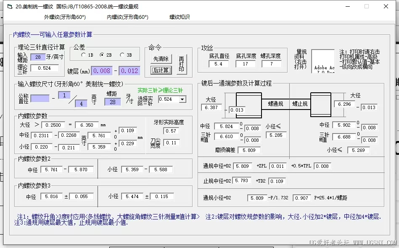Click the +TD2 0.109 field
399x248 pixels.
pyautogui.click(x=277, y=181)
